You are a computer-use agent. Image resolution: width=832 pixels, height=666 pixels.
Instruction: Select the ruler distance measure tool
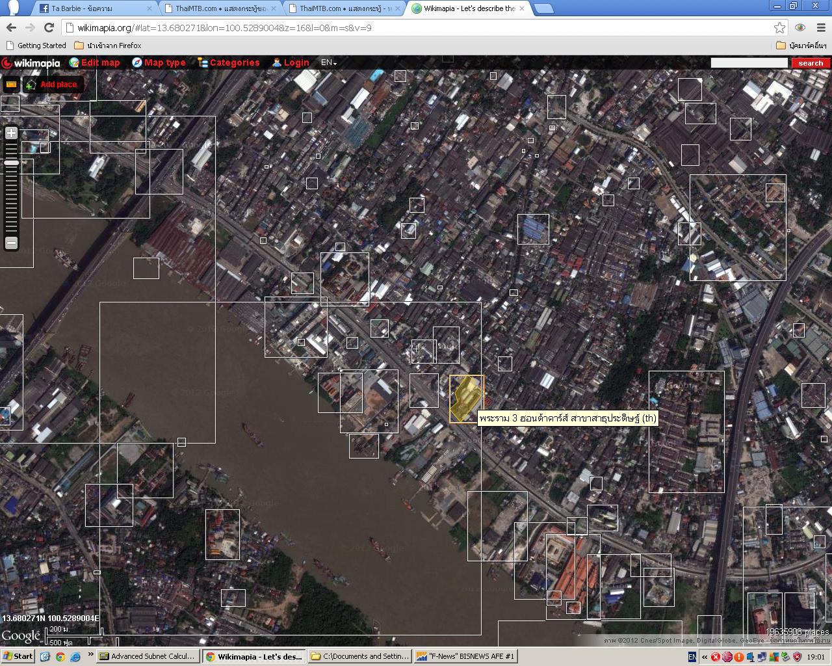click(10, 85)
